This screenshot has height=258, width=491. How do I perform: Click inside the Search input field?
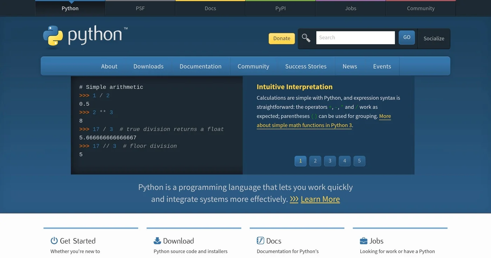[x=355, y=38]
